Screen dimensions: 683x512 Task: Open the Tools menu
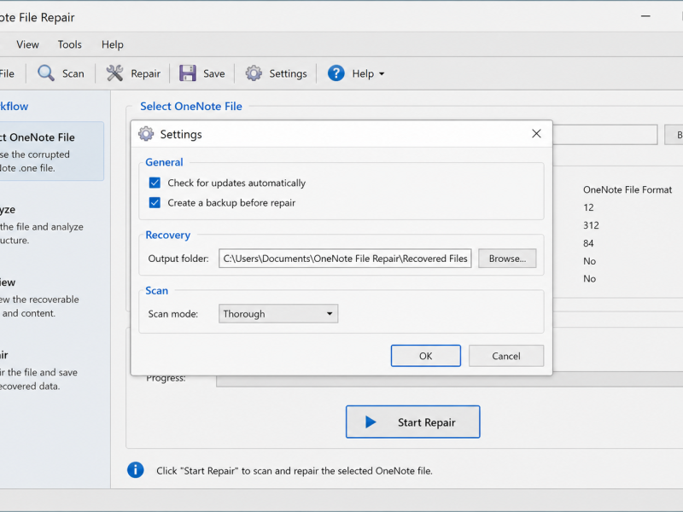(70, 44)
